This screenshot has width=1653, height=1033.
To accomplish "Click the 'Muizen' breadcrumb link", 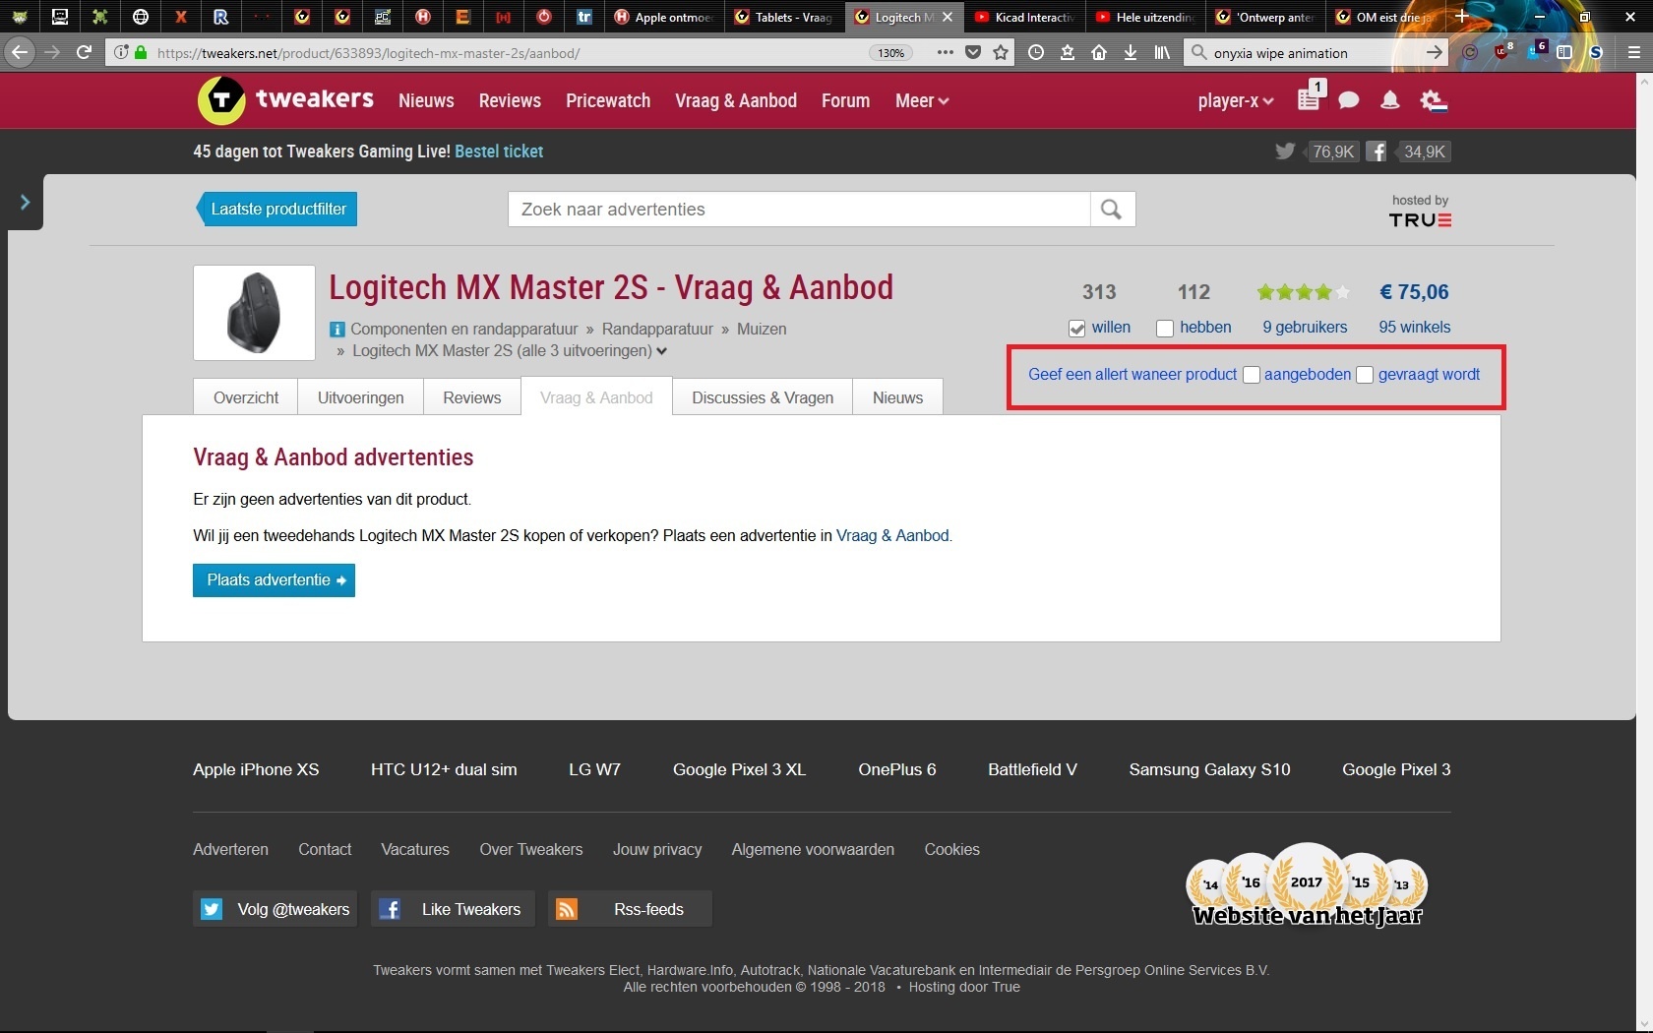I will pyautogui.click(x=762, y=330).
